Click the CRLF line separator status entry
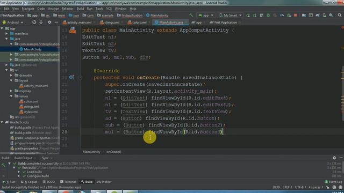 pyautogui.click(x=287, y=187)
